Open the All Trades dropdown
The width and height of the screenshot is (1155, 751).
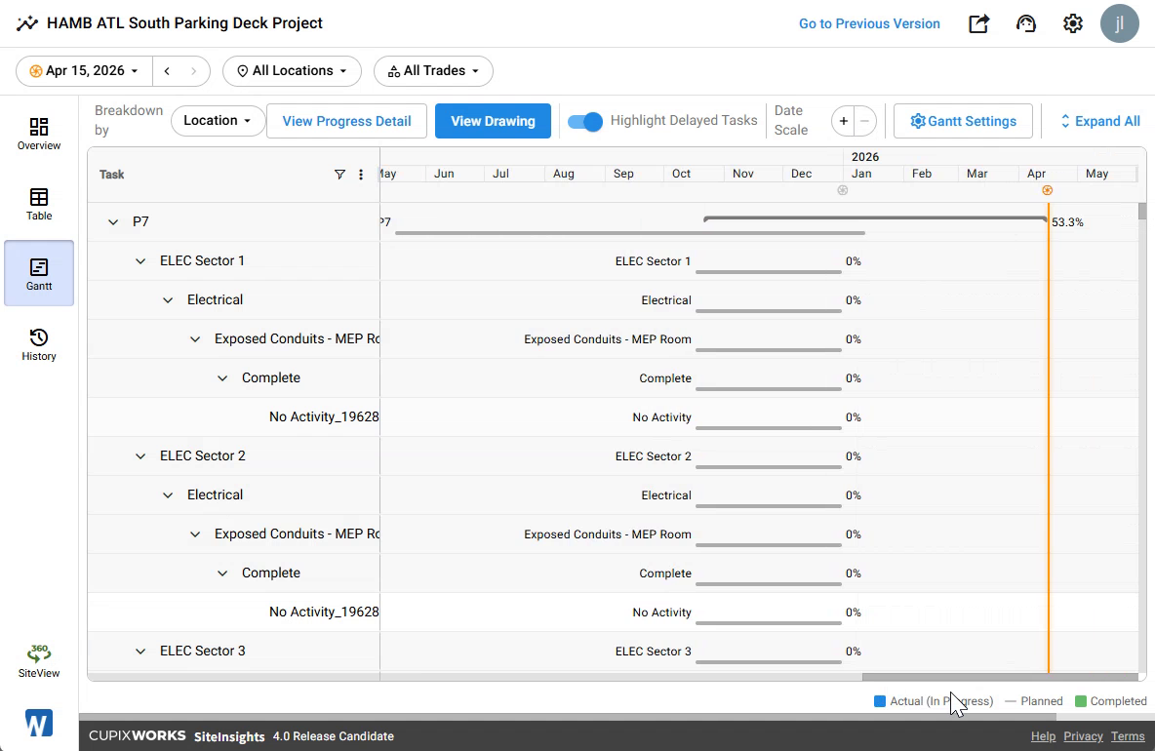click(433, 70)
